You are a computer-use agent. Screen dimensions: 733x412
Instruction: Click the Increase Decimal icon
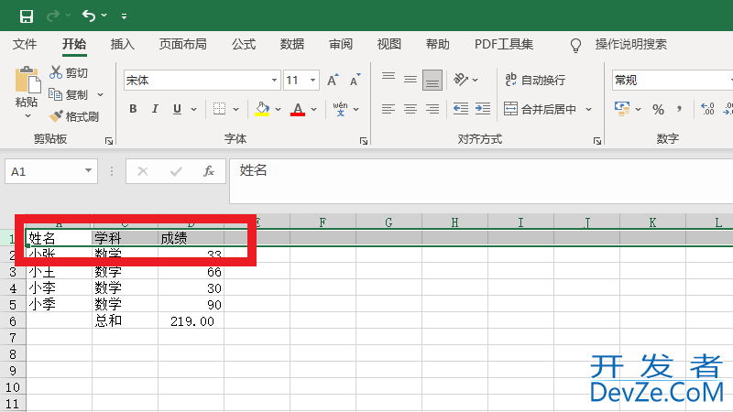coord(707,109)
